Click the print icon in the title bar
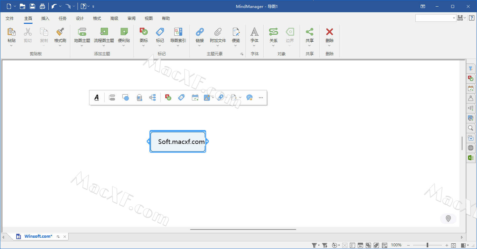Image resolution: width=477 pixels, height=249 pixels. point(42,6)
